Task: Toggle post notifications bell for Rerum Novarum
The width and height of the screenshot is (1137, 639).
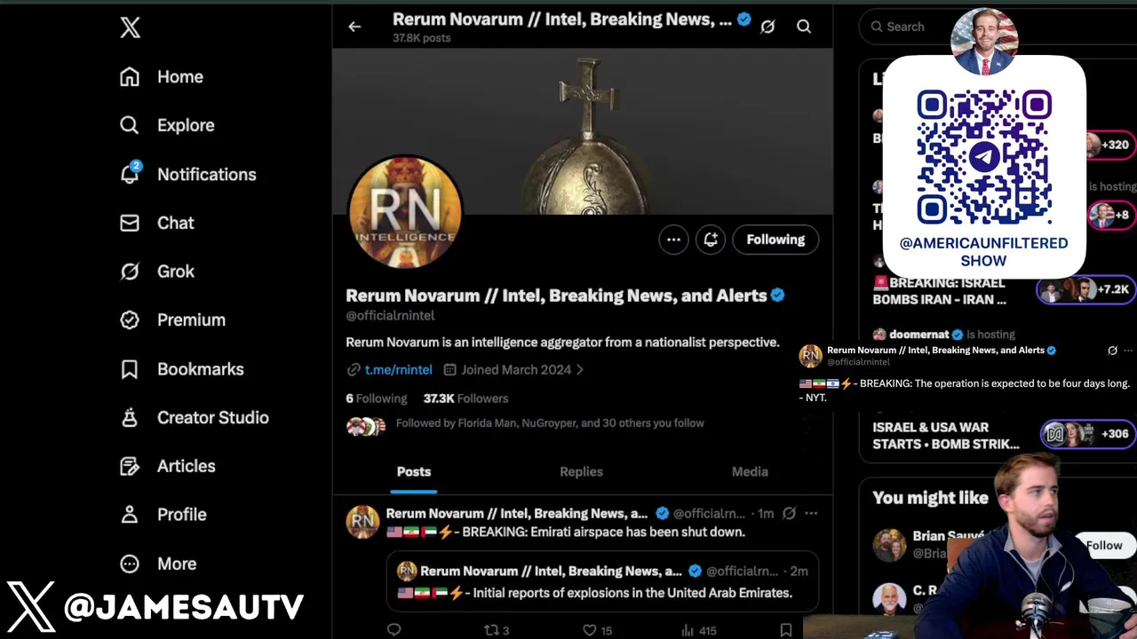Action: tap(711, 240)
